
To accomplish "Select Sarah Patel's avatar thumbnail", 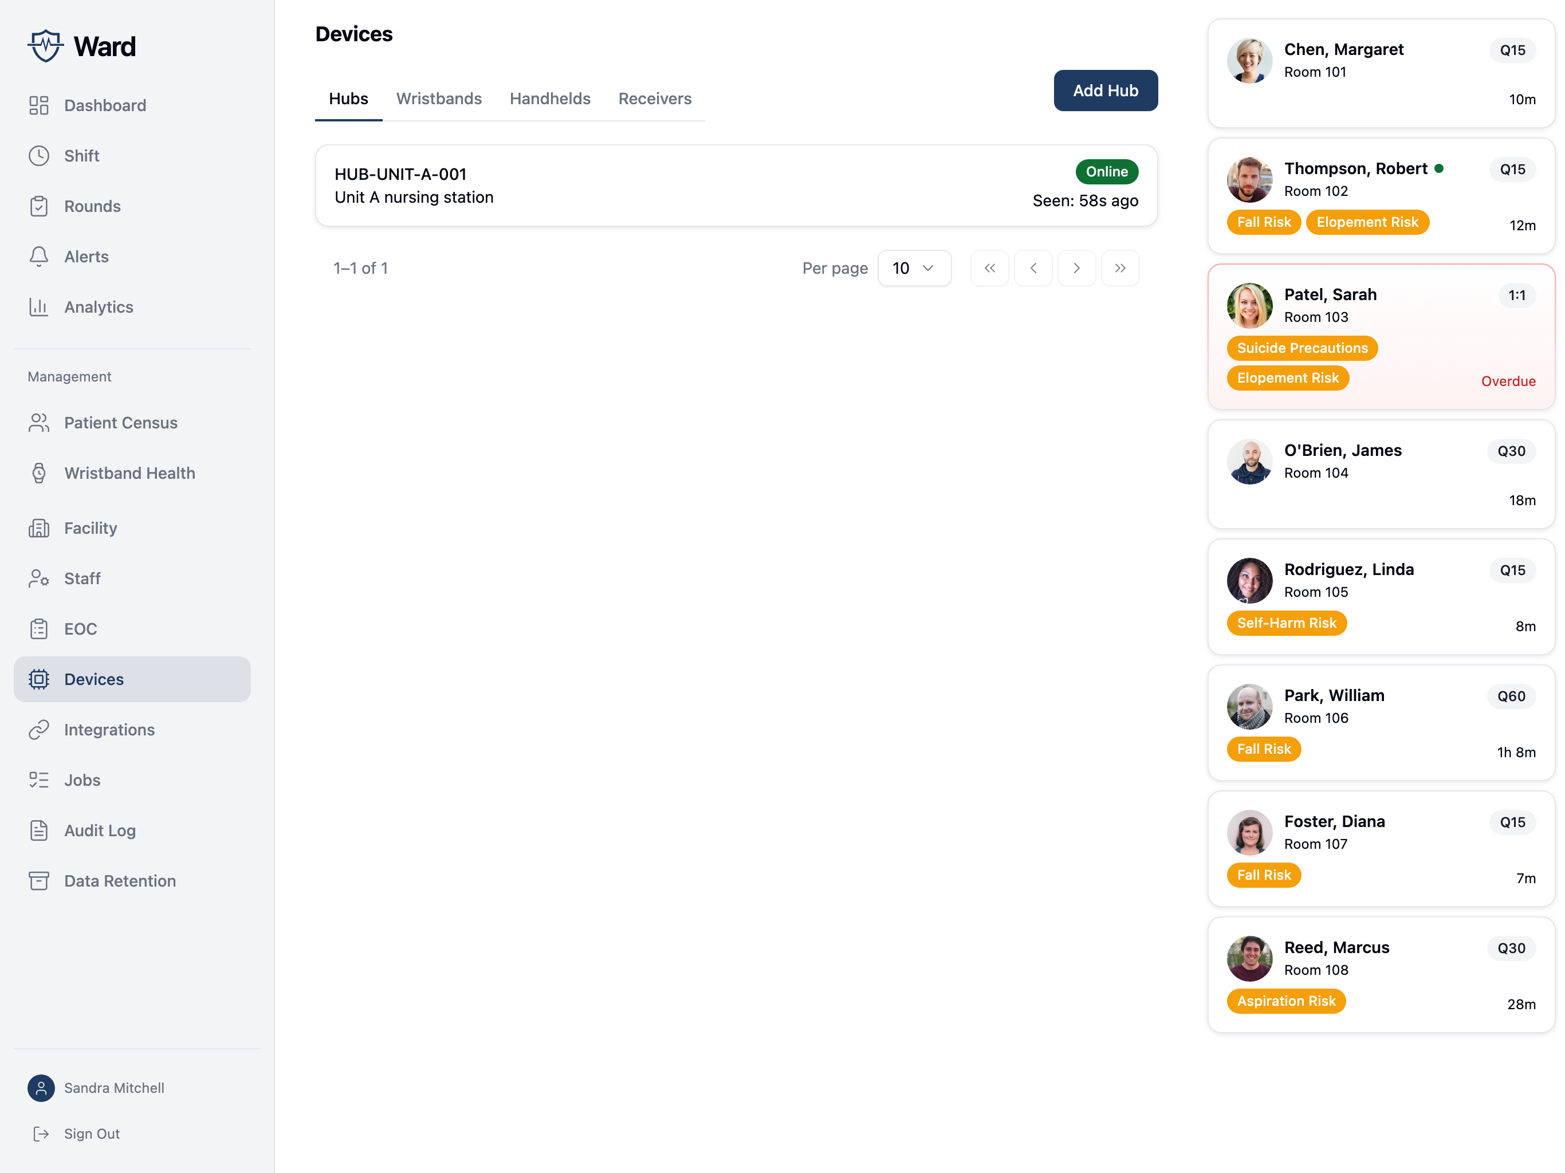I will tap(1249, 306).
